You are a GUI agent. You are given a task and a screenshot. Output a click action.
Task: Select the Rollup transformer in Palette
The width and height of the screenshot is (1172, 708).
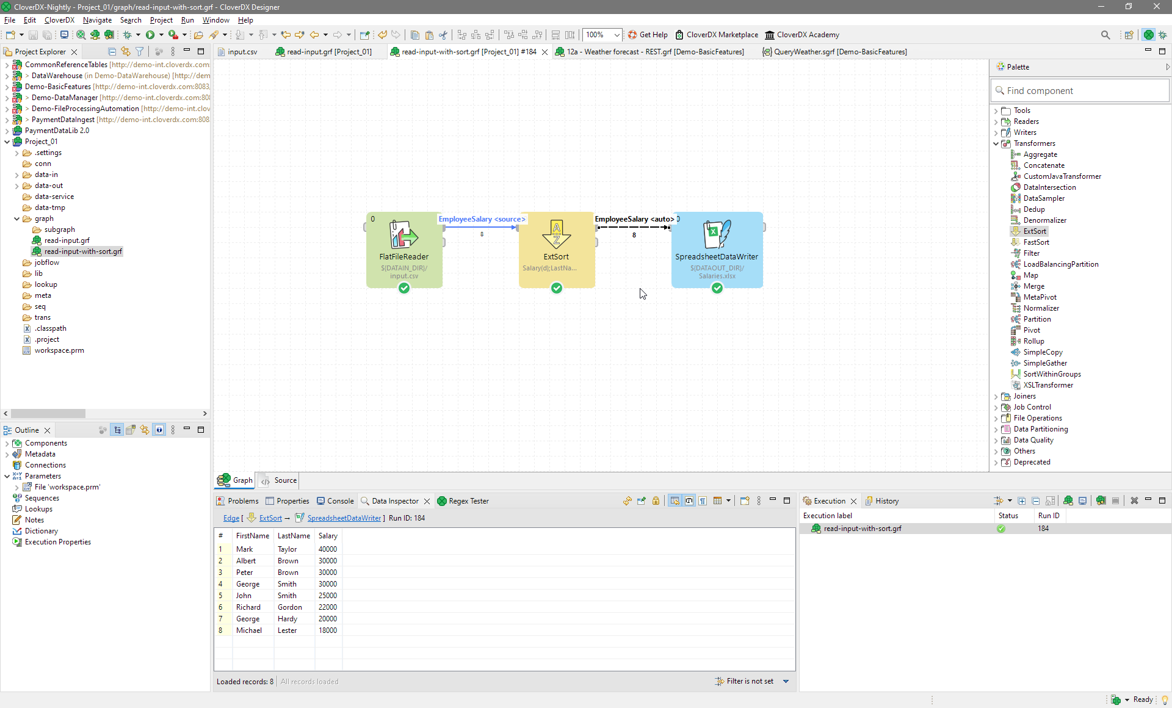coord(1033,341)
